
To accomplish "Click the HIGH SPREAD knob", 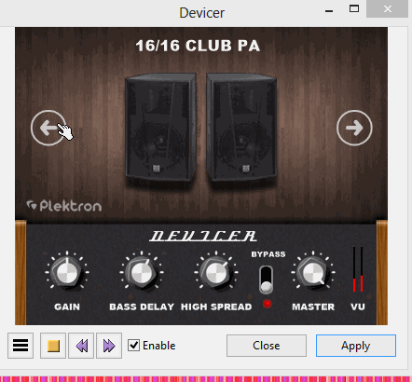I will point(216,272).
